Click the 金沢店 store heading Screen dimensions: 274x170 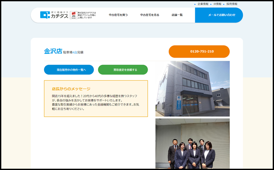click(x=53, y=51)
